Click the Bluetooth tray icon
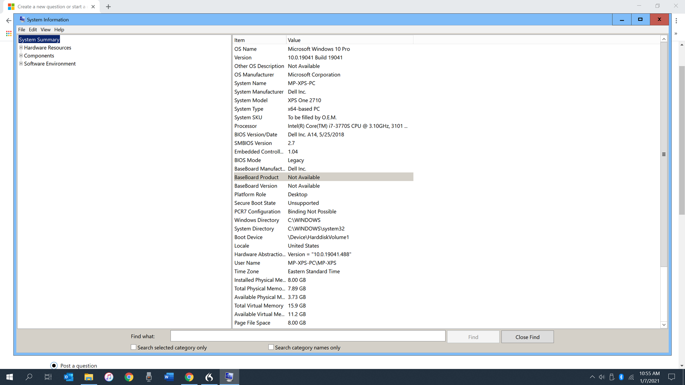 click(x=621, y=377)
